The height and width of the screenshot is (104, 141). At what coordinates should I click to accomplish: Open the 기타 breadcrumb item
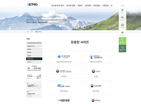32,32
